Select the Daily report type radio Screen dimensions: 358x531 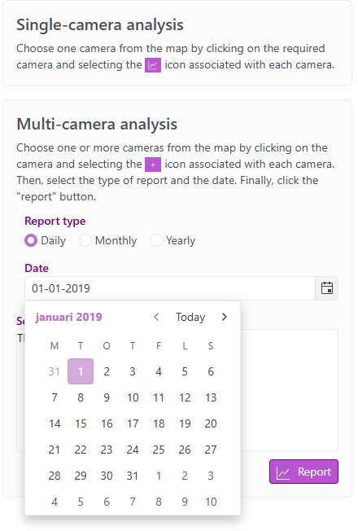tap(31, 240)
